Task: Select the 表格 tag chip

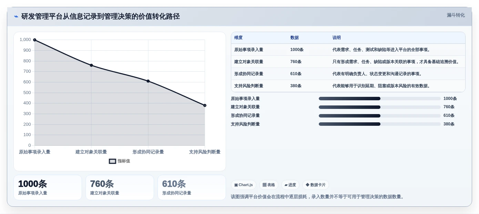Action: (x=269, y=185)
